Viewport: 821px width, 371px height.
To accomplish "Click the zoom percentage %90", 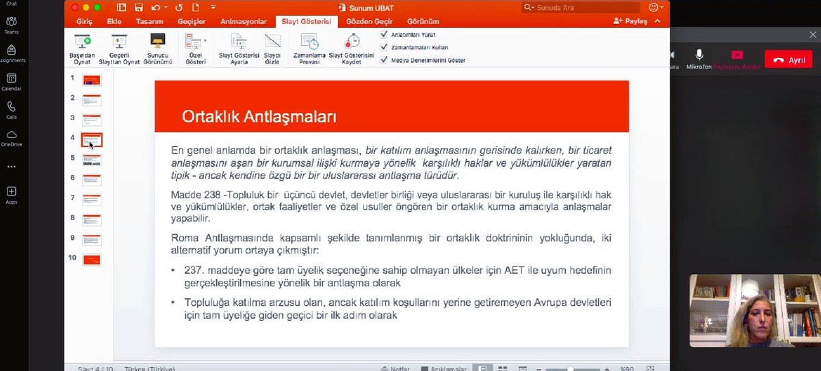I will (627, 368).
